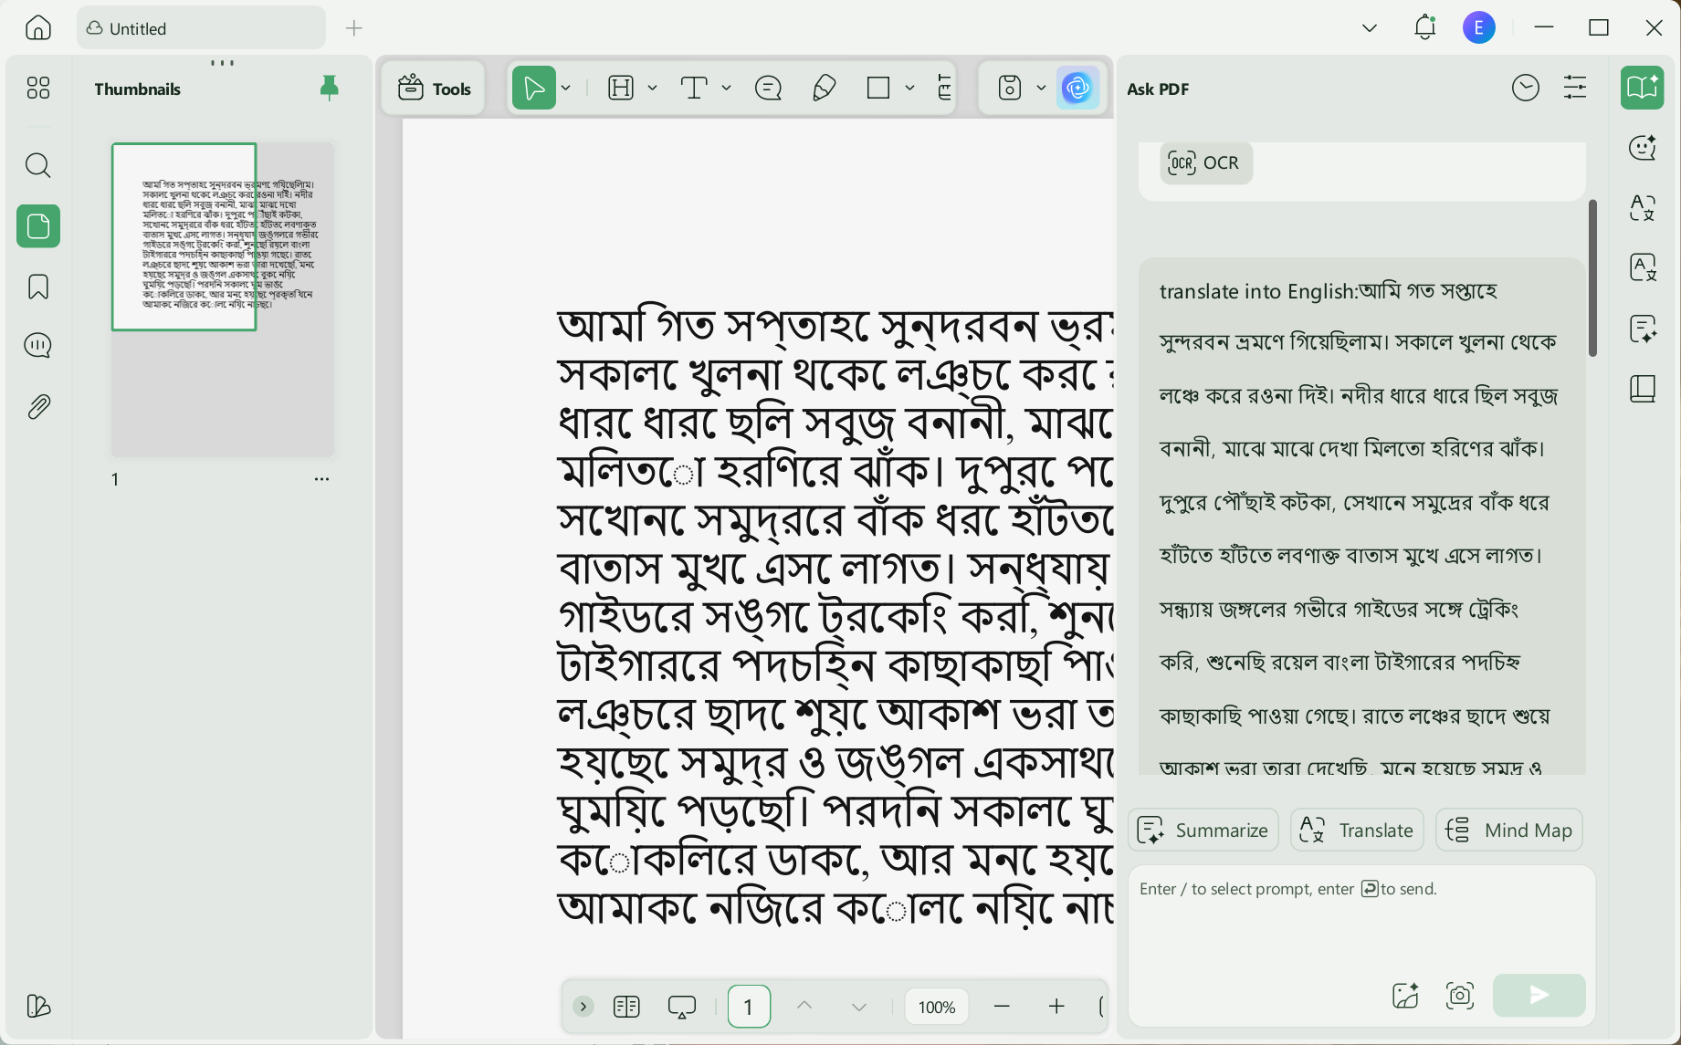Open the 100% zoom level dropdown
Viewport: 1681px width, 1045px height.
[937, 1007]
